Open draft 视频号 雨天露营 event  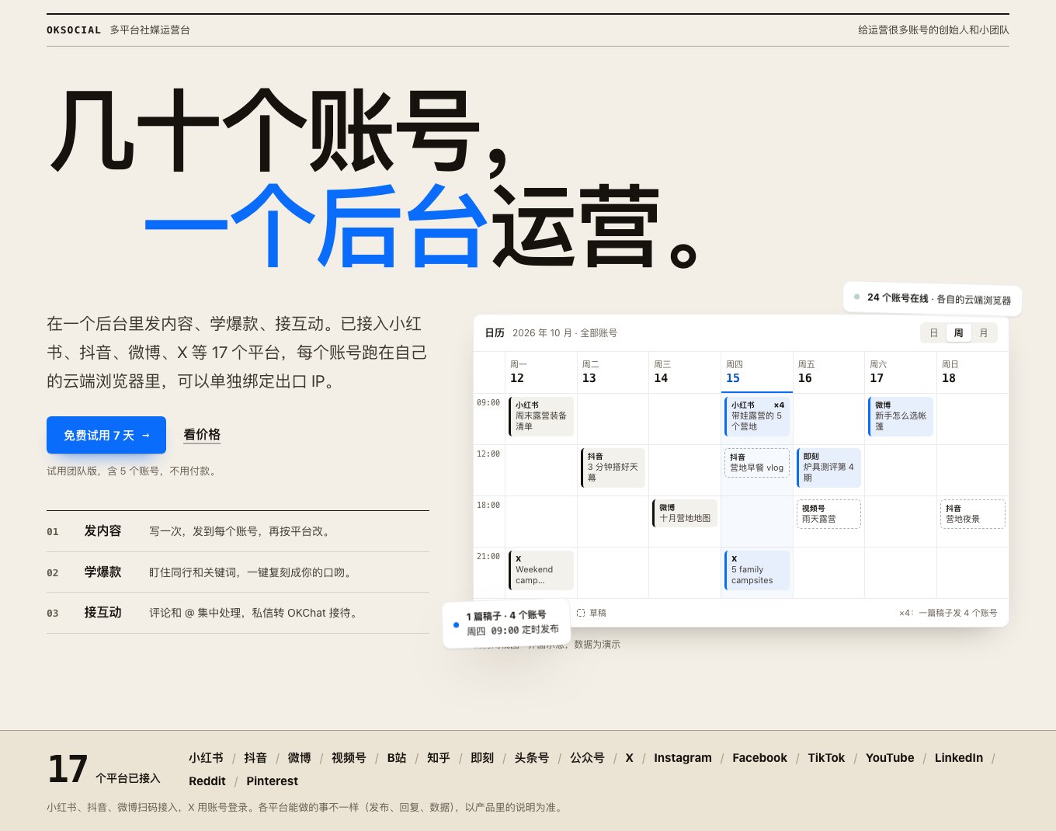(x=829, y=514)
